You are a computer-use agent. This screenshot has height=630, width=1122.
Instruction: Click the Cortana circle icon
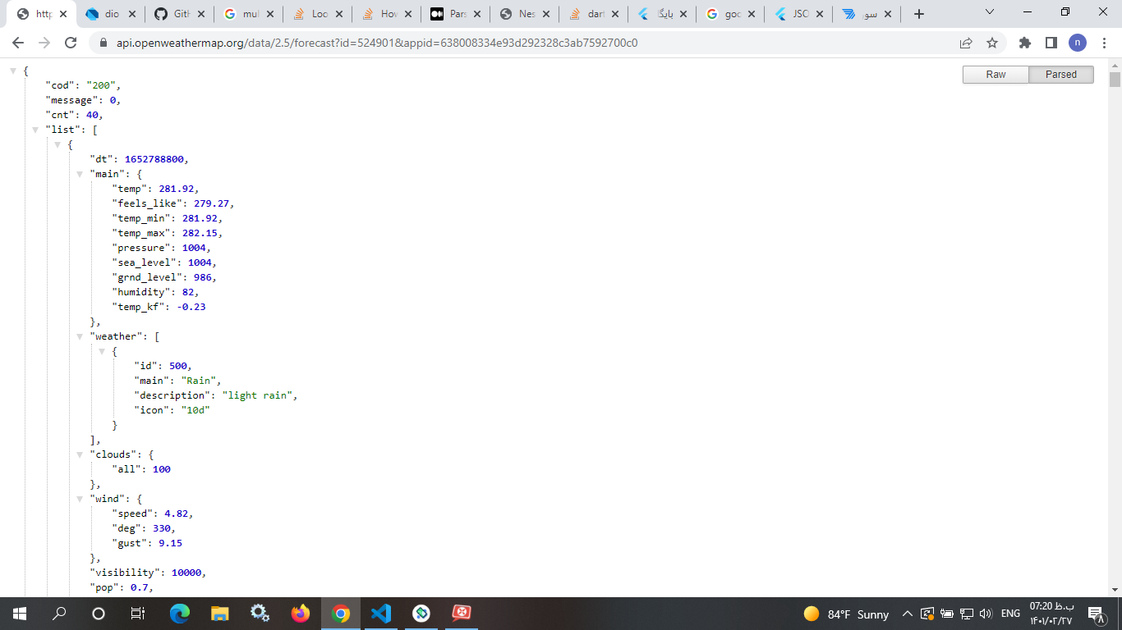(x=99, y=614)
